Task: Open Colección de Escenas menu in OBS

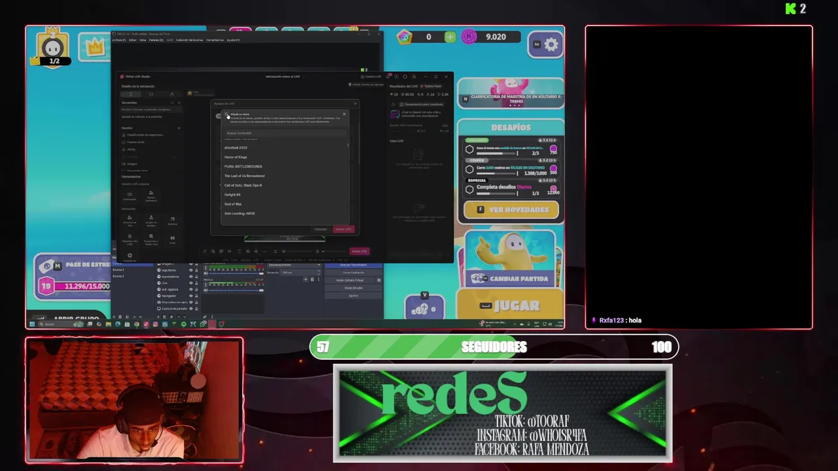Action: tap(189, 40)
